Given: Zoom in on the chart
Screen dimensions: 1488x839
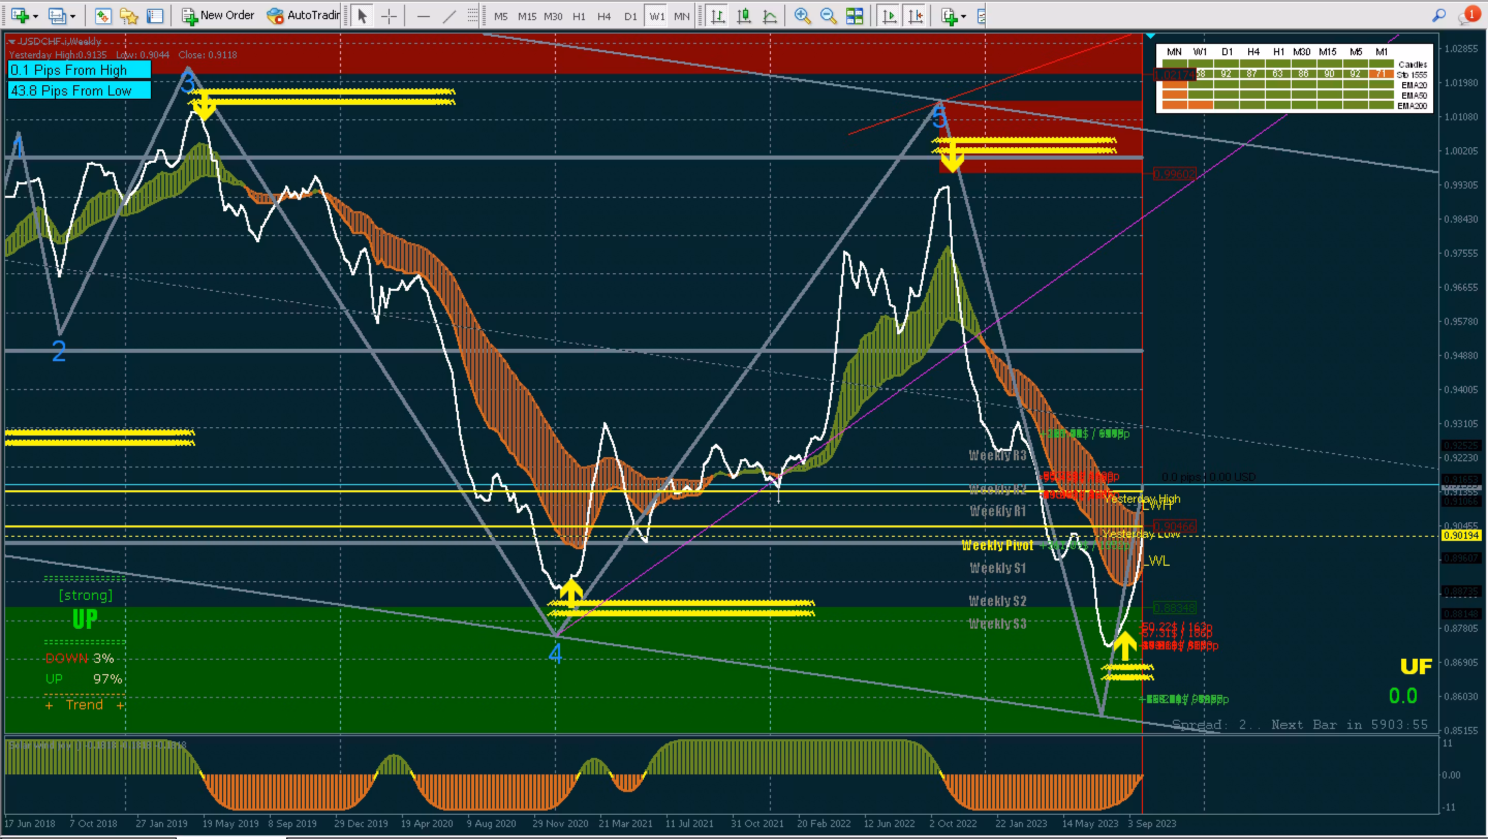Looking at the screenshot, I should 802,15.
